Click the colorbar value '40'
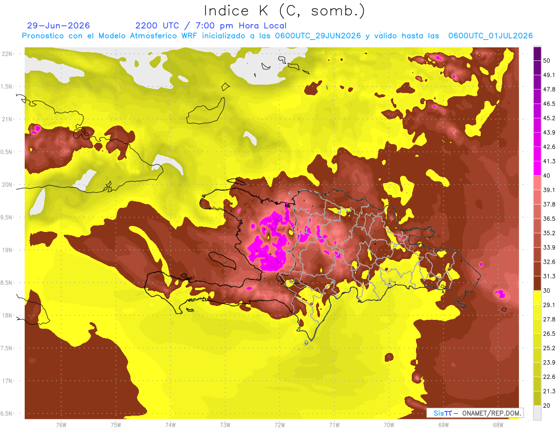This screenshot has width=559, height=431. (x=546, y=175)
